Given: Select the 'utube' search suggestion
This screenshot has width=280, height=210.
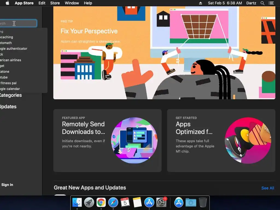Looking at the screenshot, I should (24, 77).
